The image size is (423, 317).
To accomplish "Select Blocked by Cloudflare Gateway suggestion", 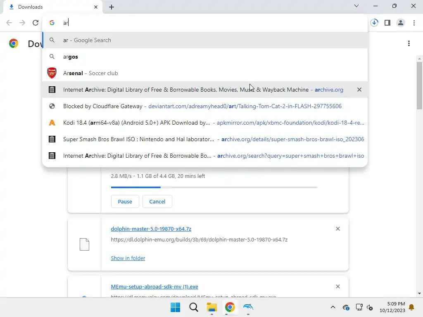I will (x=205, y=106).
